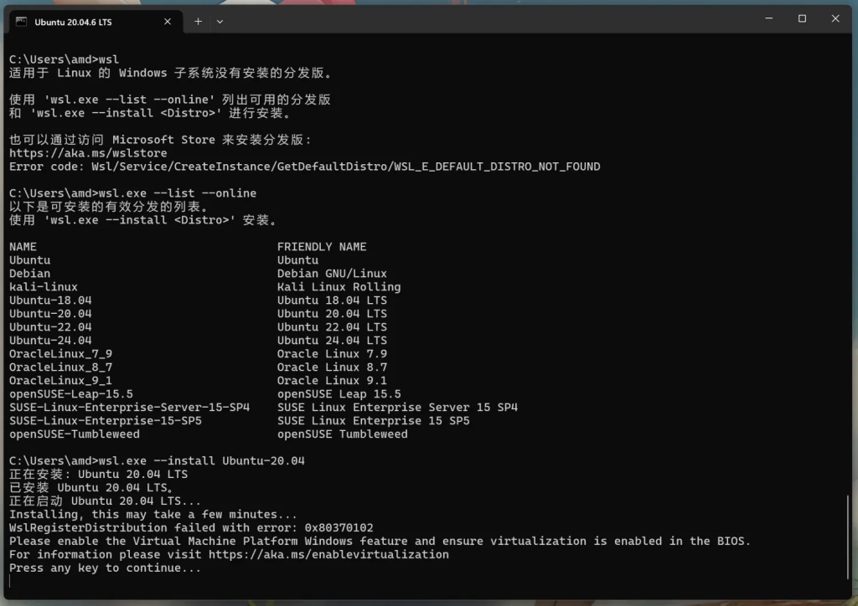Click 'Kali Linux Rolling' friendly name
This screenshot has width=858, height=606.
[x=339, y=287]
